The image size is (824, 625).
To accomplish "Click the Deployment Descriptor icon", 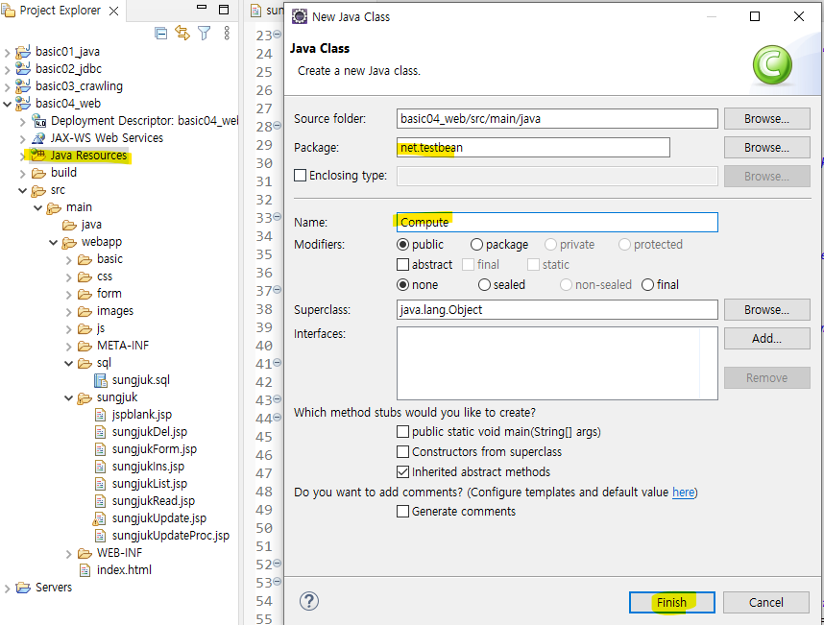I will coord(38,121).
